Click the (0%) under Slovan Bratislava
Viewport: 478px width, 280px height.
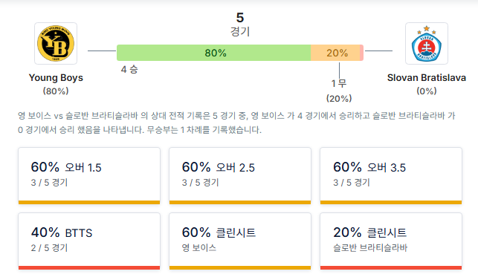point(427,91)
